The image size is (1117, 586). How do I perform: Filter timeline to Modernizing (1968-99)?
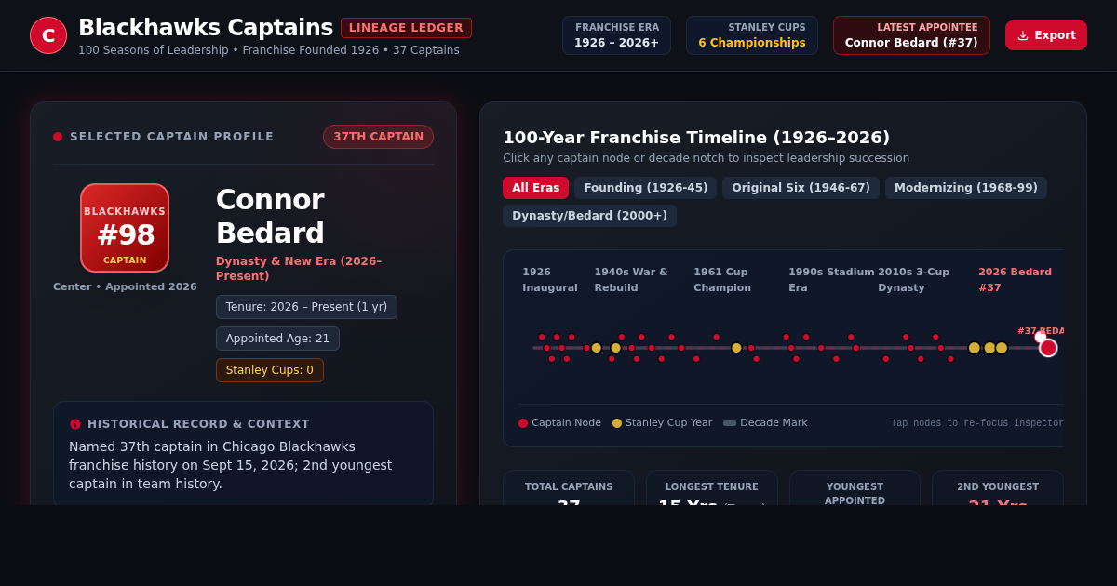(966, 188)
